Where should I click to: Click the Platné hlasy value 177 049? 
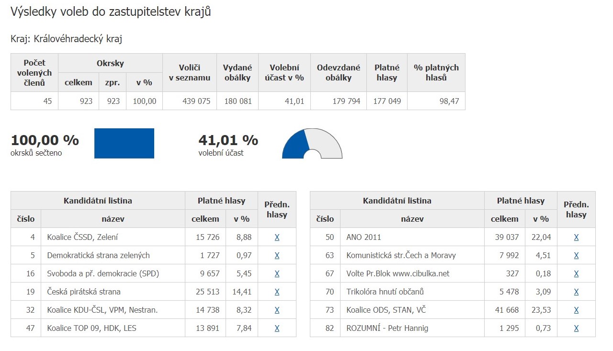click(386, 101)
